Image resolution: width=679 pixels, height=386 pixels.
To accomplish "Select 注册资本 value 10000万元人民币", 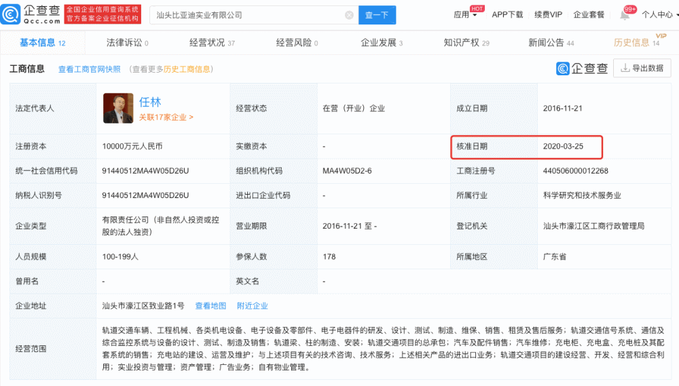I will click(132, 147).
